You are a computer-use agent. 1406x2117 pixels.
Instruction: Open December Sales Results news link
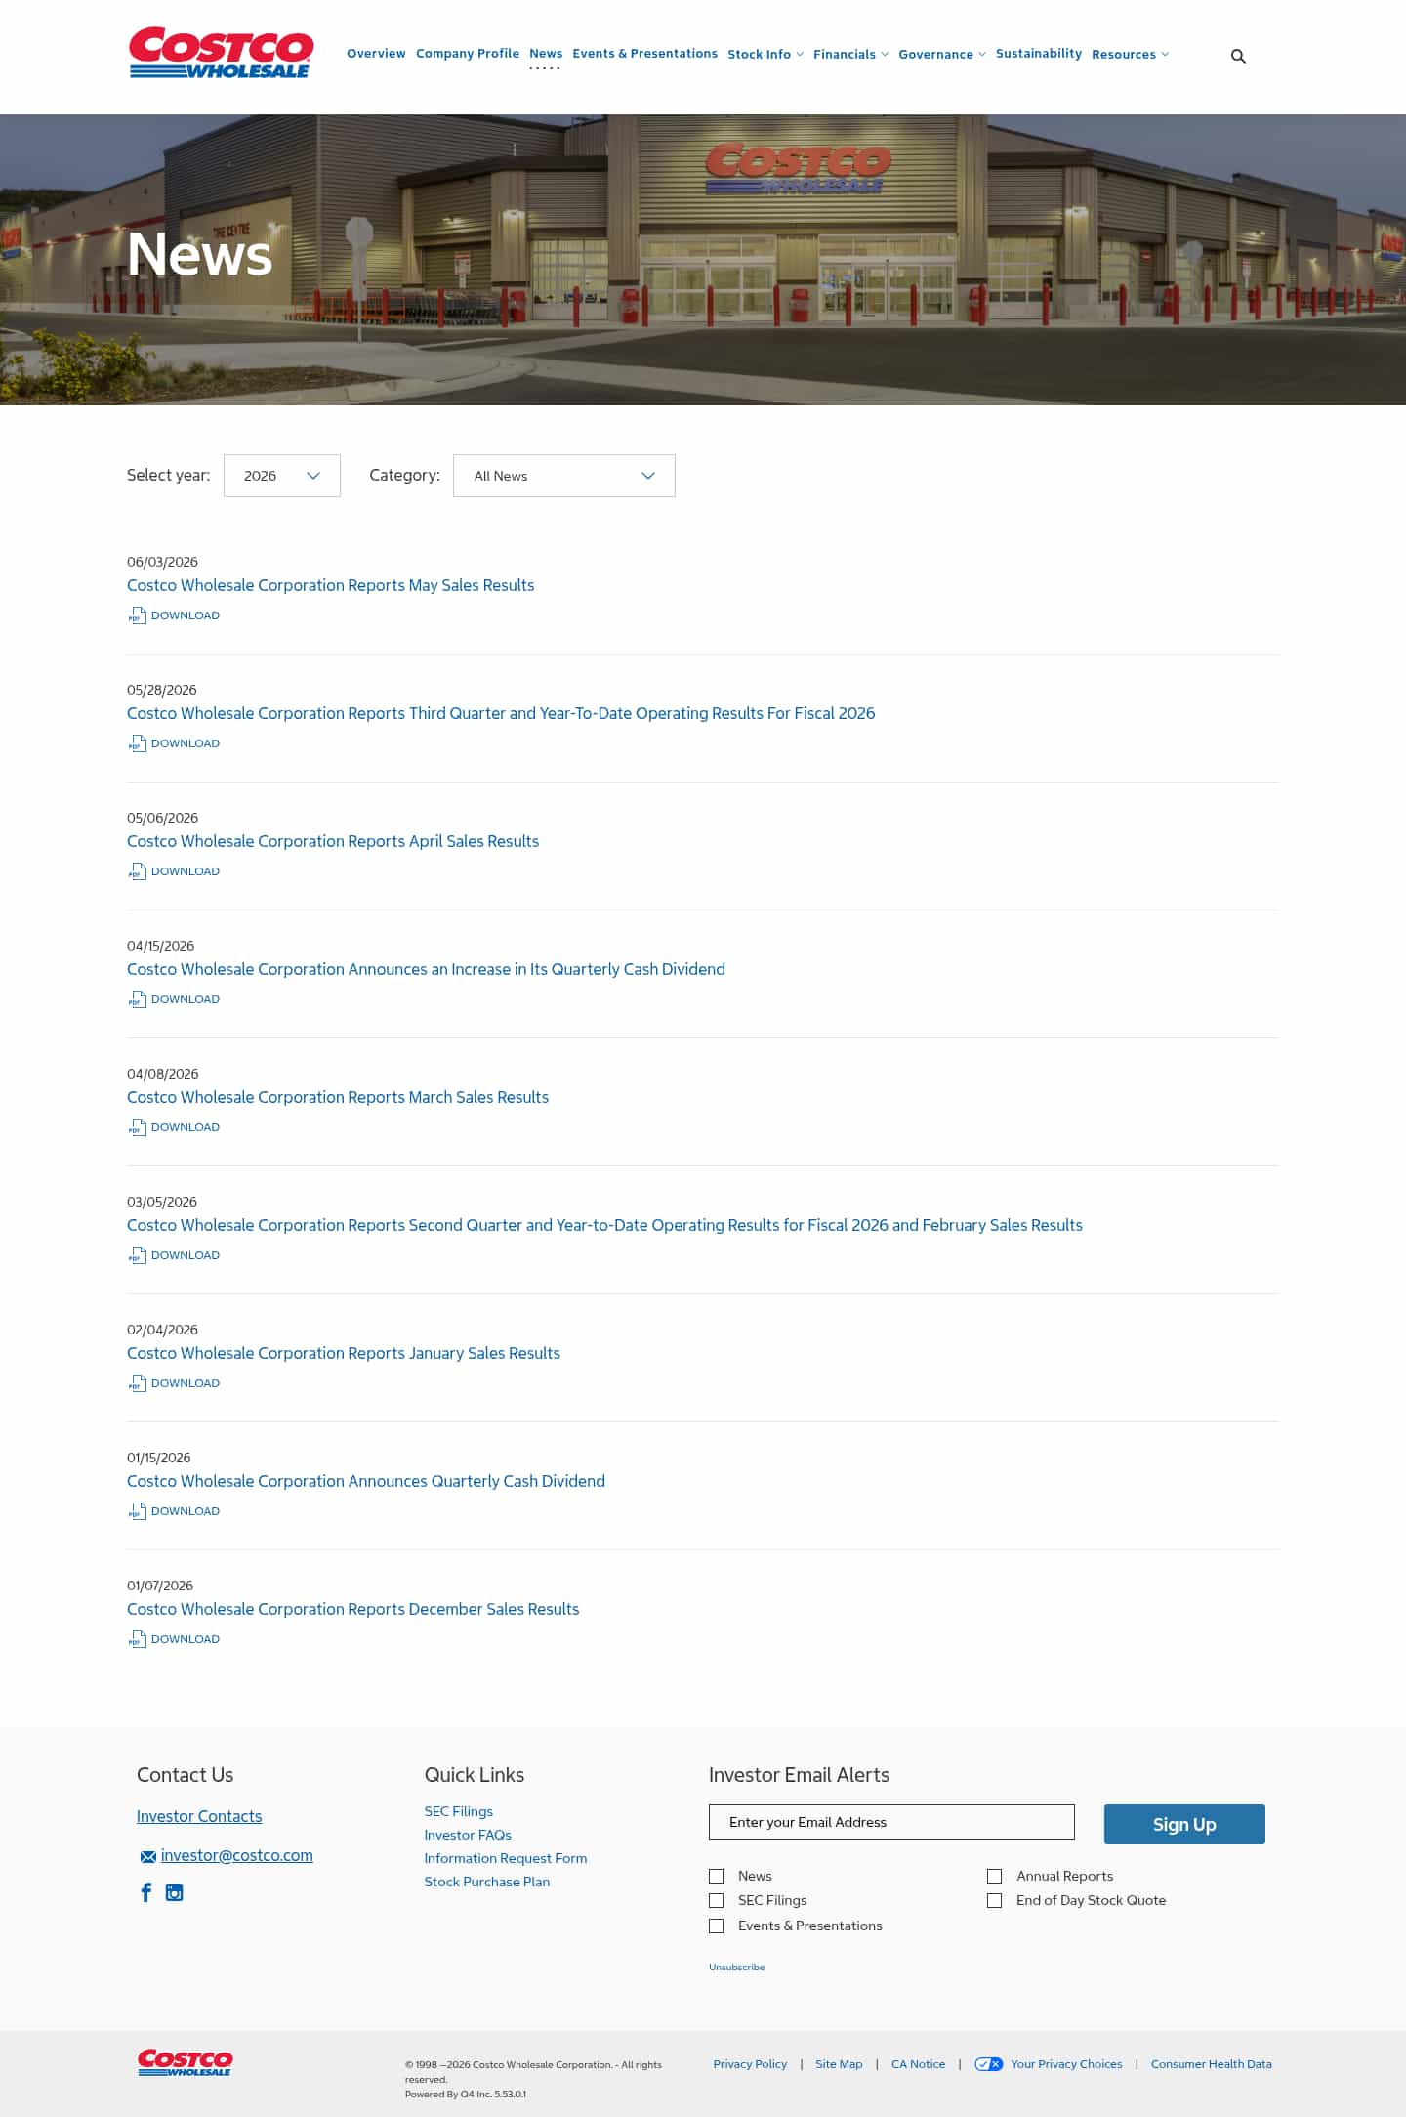click(x=352, y=1609)
